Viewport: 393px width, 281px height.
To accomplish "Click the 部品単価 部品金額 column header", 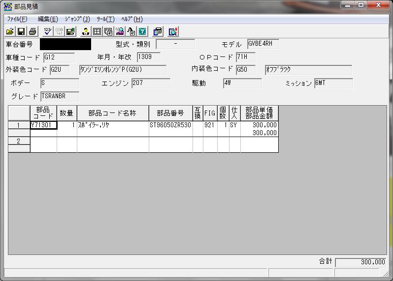I will [x=260, y=113].
